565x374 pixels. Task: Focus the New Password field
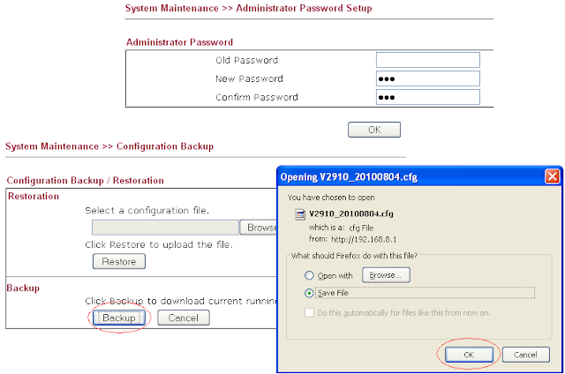click(x=428, y=79)
